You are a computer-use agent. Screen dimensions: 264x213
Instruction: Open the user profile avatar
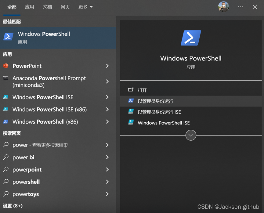point(223,7)
